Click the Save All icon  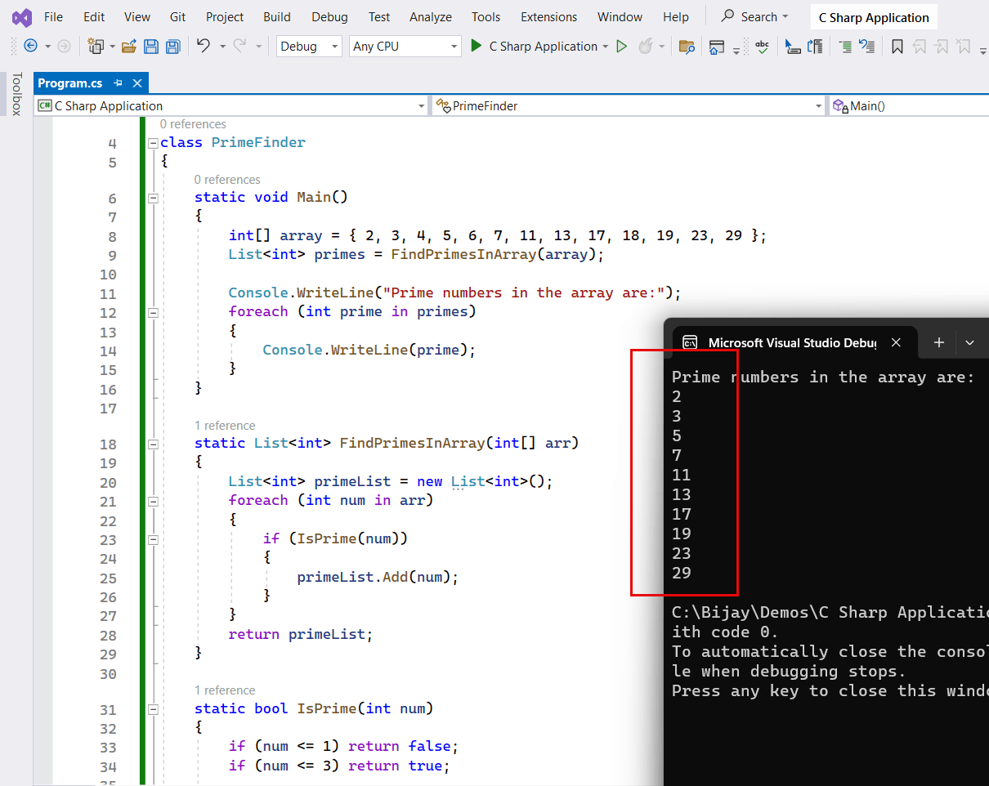point(172,47)
